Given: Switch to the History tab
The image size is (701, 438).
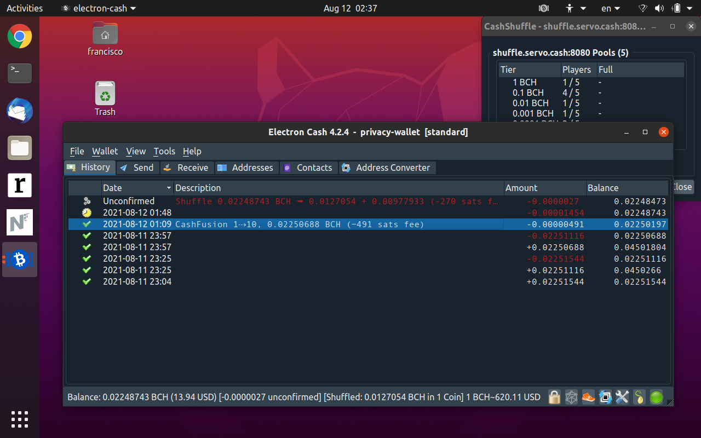Looking at the screenshot, I should pyautogui.click(x=89, y=168).
